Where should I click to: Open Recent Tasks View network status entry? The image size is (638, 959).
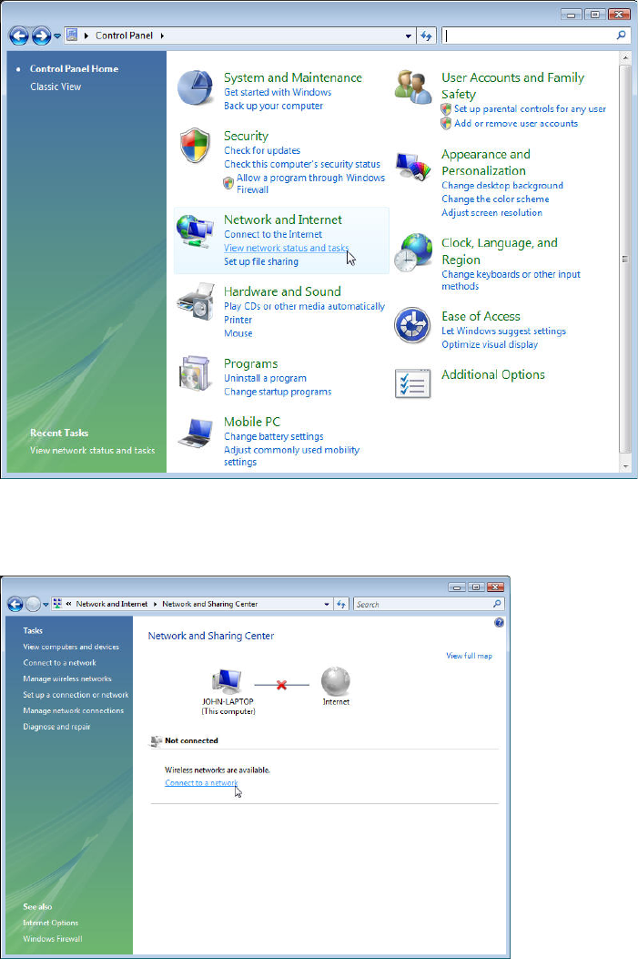coord(92,450)
